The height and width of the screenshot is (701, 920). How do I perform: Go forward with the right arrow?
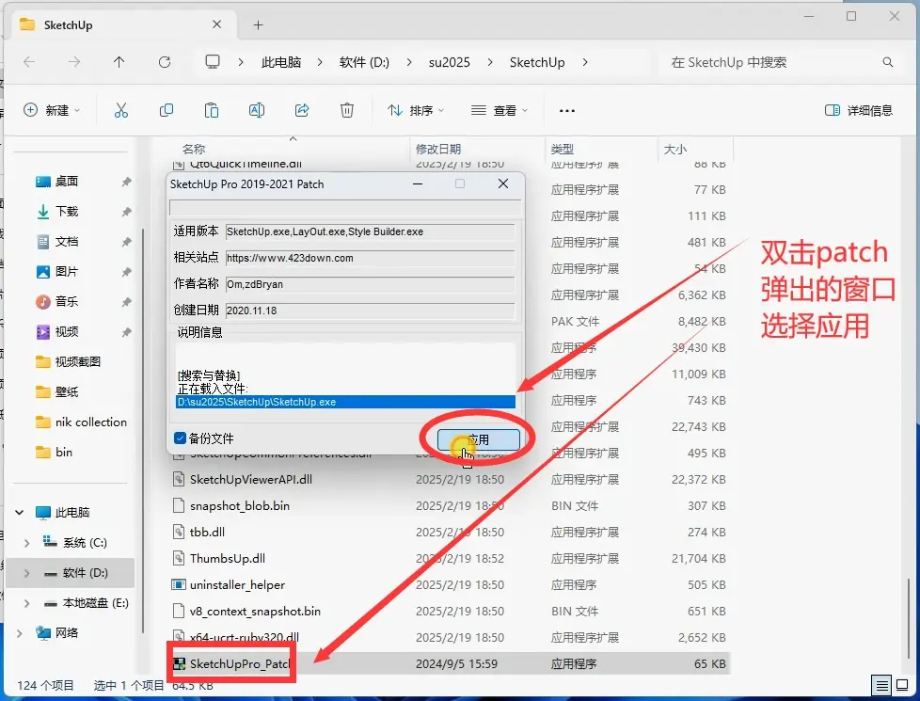[x=74, y=62]
